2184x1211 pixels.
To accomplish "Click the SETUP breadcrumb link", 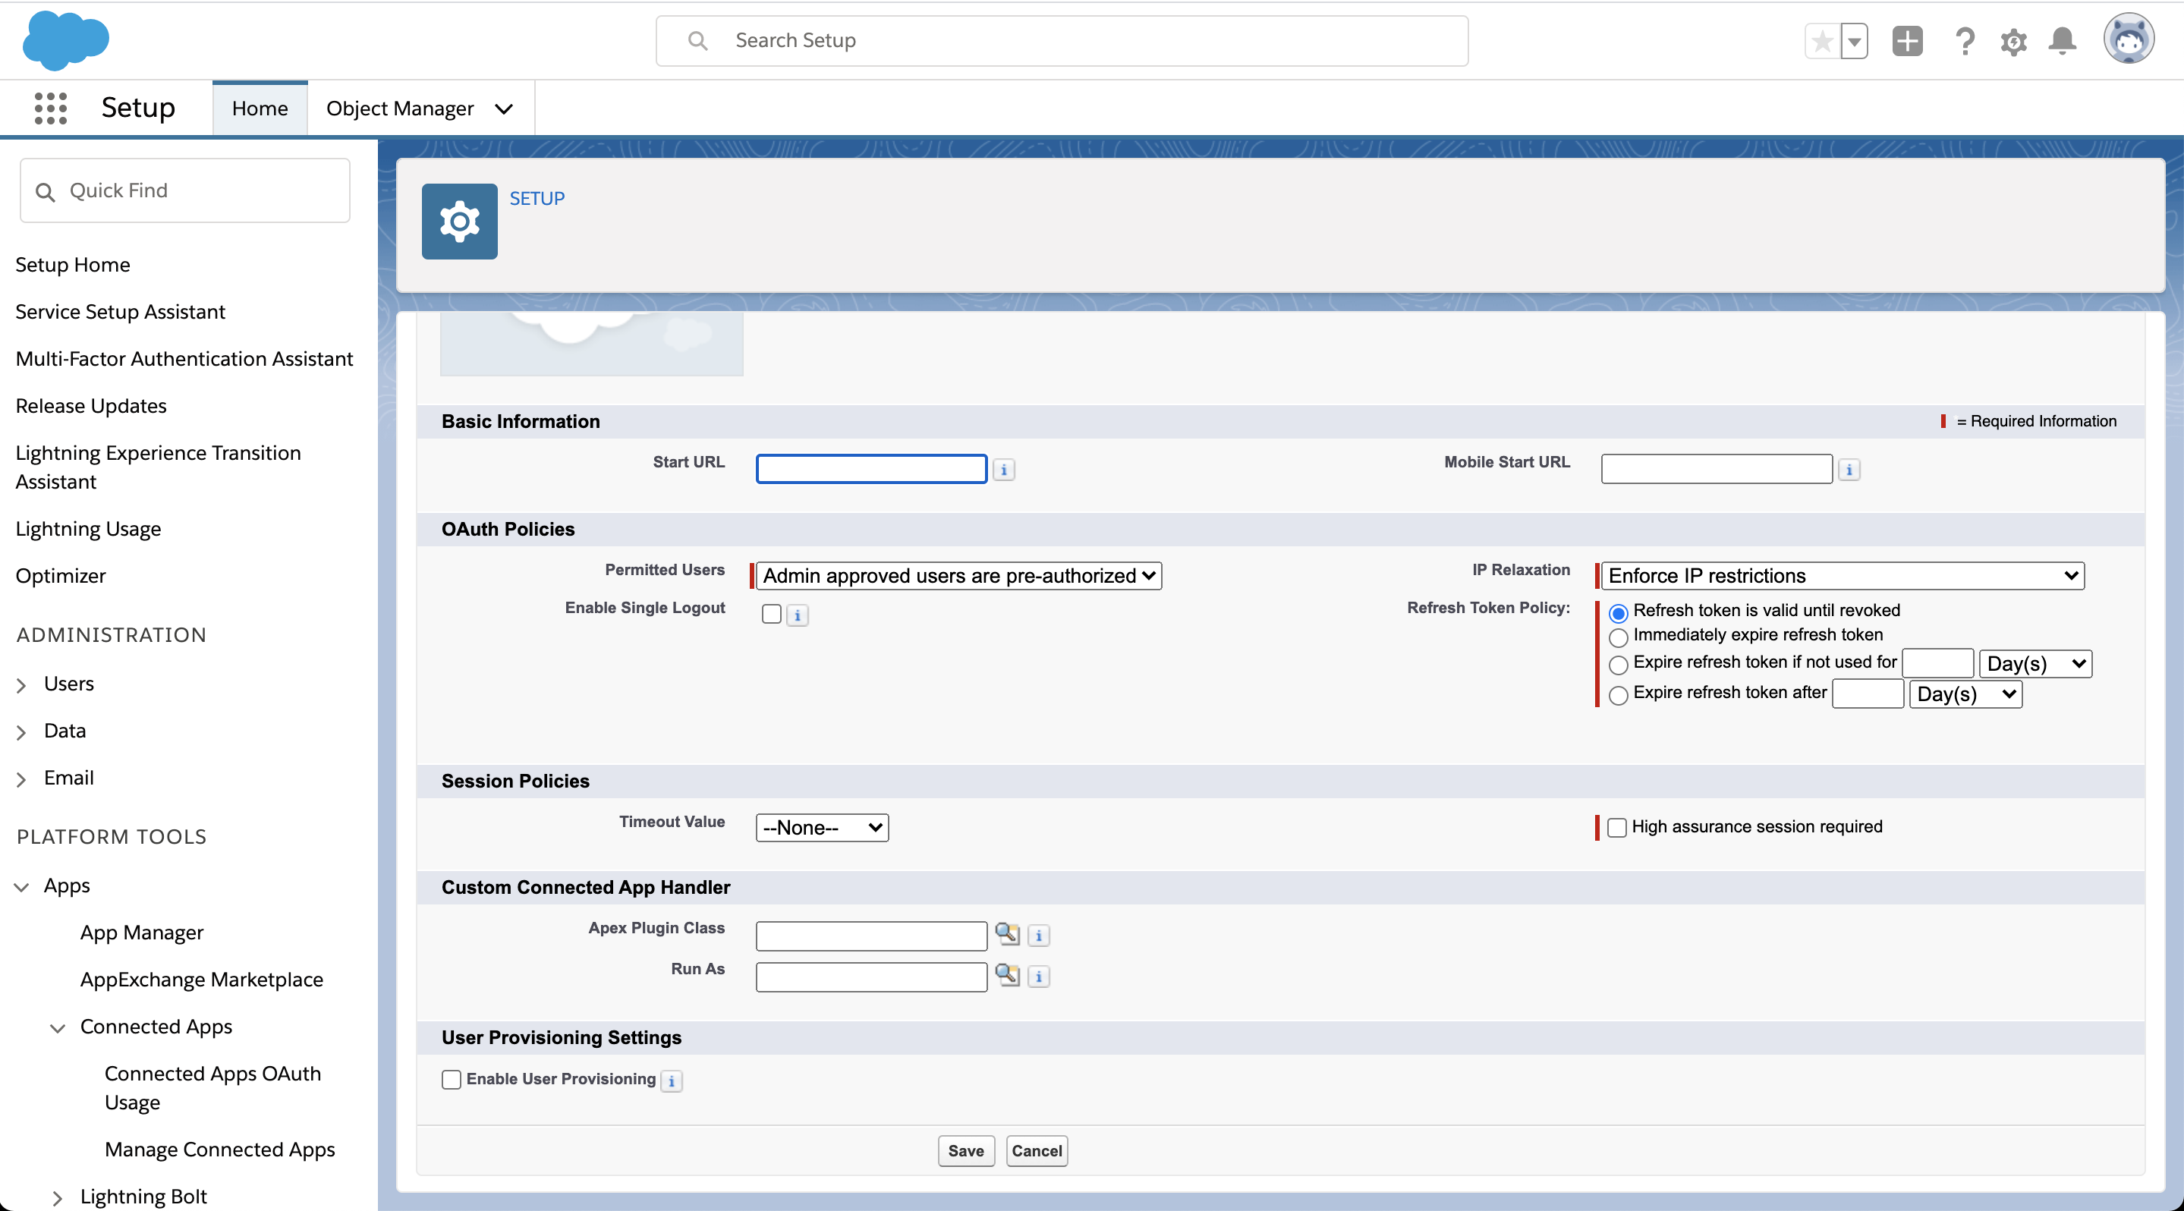I will tap(537, 197).
